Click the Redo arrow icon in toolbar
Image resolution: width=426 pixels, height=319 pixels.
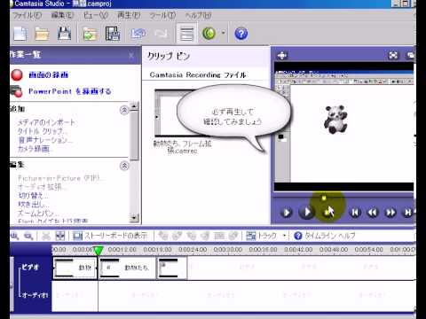point(161,34)
